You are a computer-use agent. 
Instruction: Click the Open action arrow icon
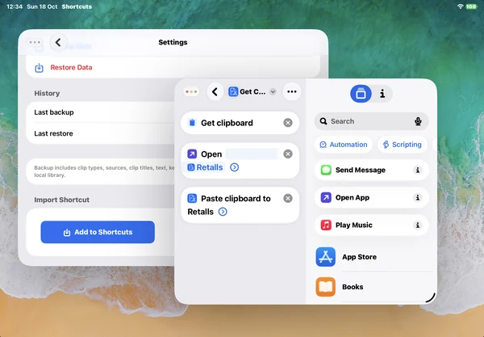click(x=192, y=154)
